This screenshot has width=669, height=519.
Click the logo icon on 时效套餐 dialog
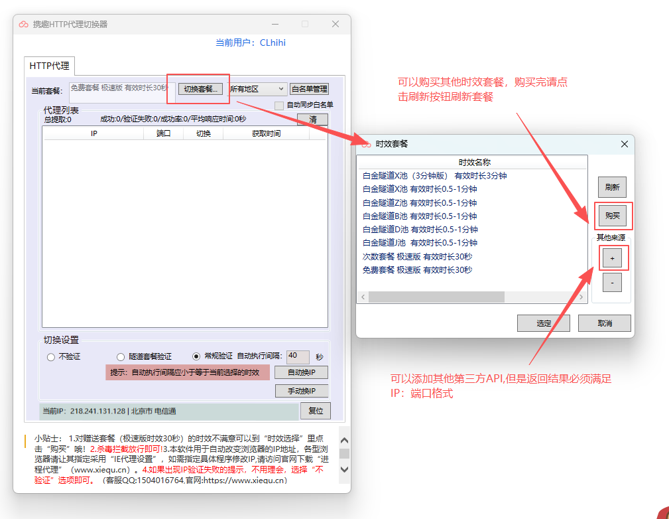pyautogui.click(x=365, y=143)
